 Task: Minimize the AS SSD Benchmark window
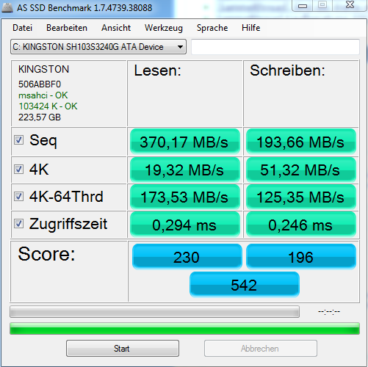303,5
